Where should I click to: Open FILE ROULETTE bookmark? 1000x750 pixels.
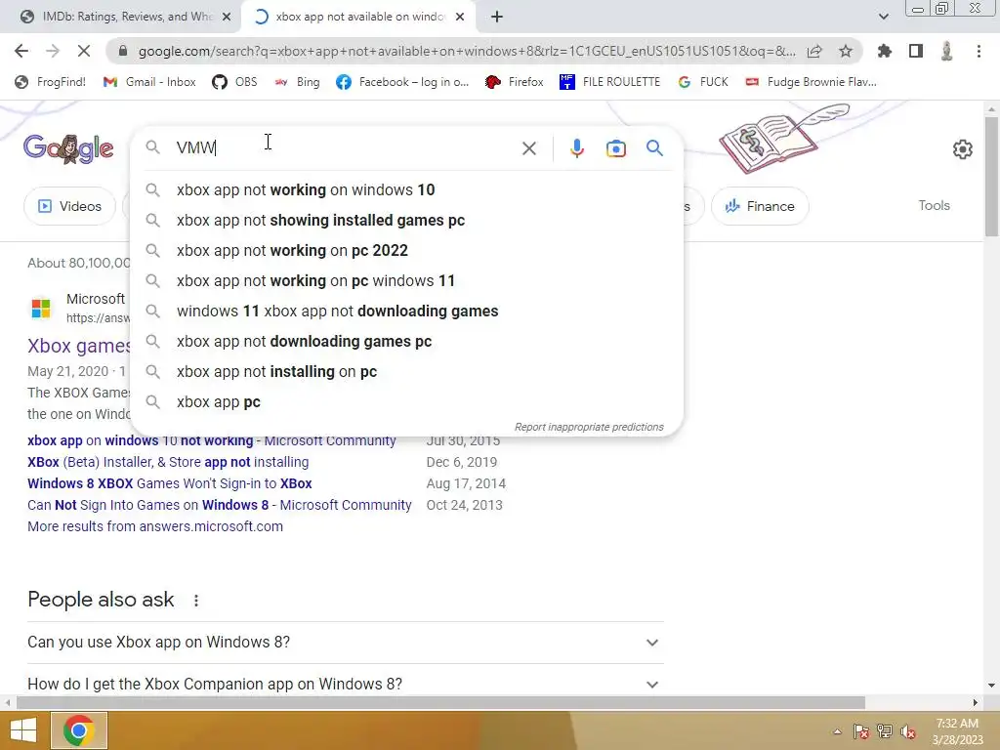click(609, 82)
